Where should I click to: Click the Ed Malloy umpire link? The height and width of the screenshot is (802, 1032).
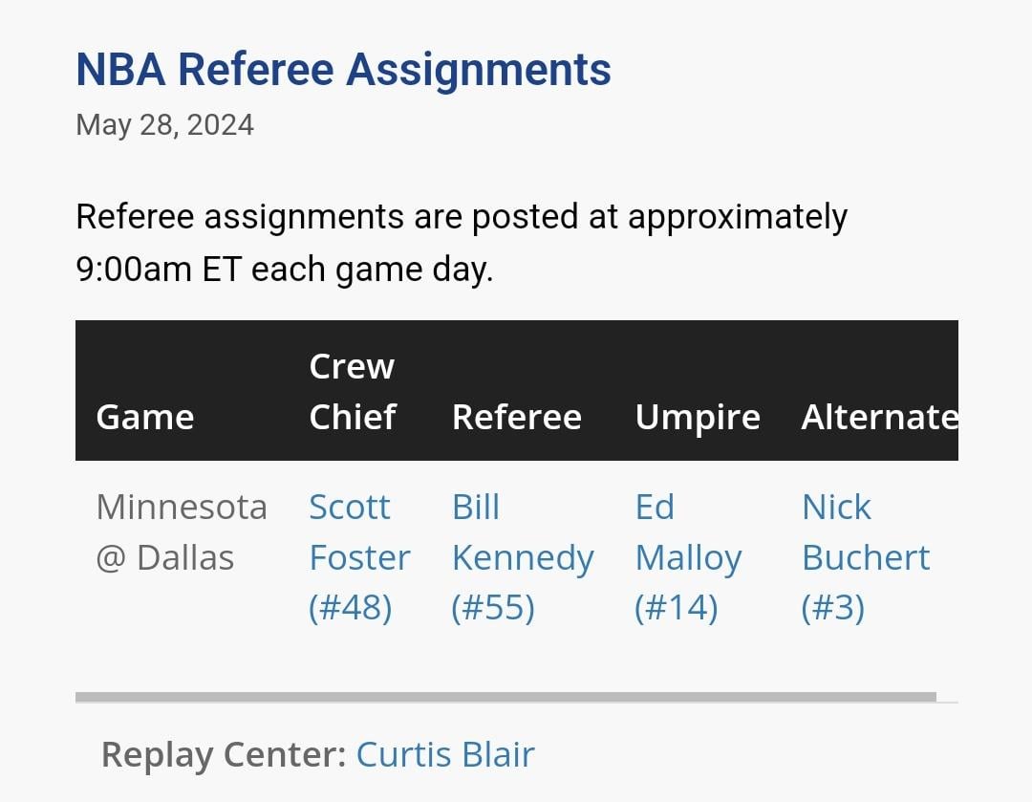point(687,532)
